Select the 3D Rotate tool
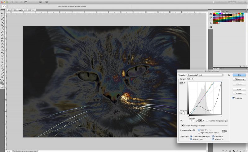This screenshot has width=248, height=152. pos(2,69)
